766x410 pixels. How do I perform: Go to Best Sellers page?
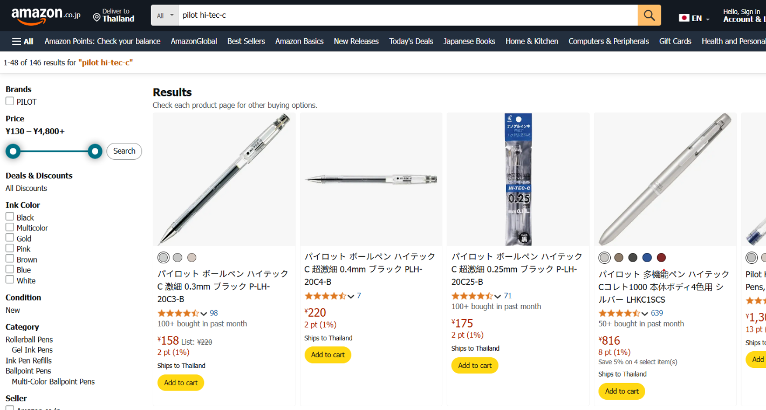point(246,42)
